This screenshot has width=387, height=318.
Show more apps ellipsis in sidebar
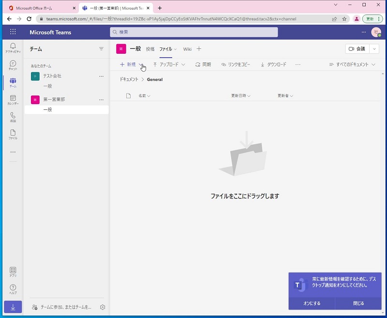pyautogui.click(x=13, y=152)
